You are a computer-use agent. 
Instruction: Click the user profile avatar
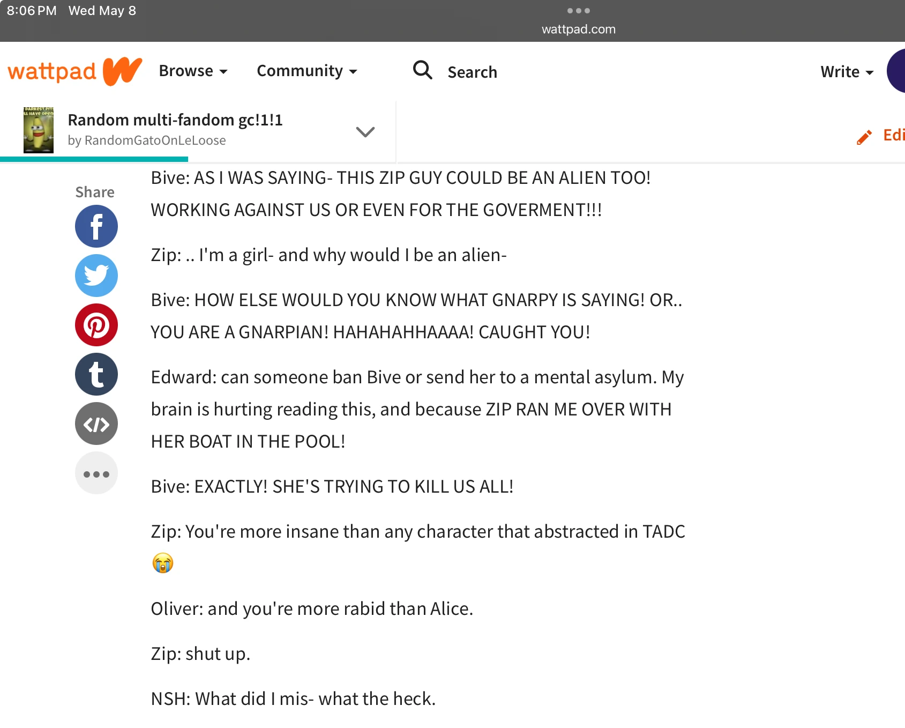(x=896, y=71)
